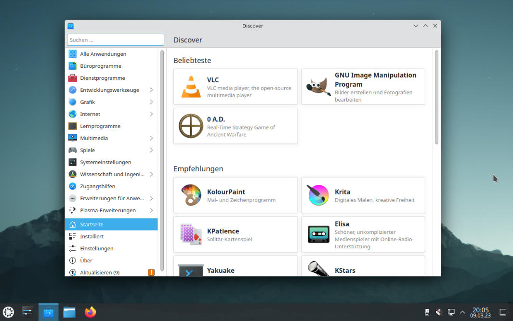Select the Systemeinstellungen category icon
This screenshot has height=321, width=513.
[x=72, y=162]
